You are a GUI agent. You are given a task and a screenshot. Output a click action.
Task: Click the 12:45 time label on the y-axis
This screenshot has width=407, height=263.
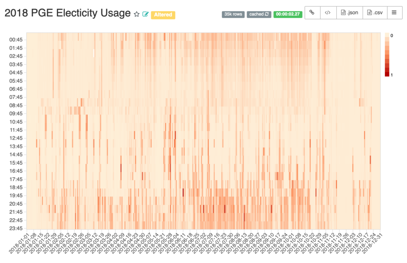(16, 138)
